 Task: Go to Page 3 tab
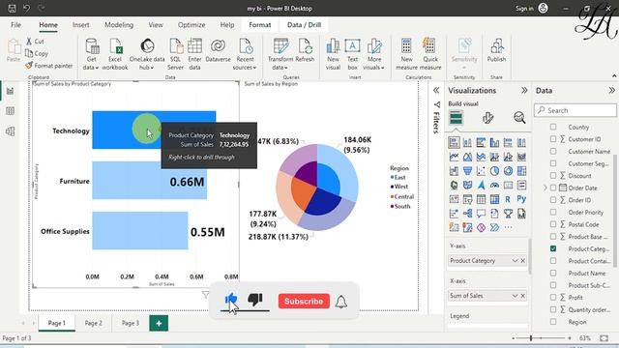coord(131,323)
